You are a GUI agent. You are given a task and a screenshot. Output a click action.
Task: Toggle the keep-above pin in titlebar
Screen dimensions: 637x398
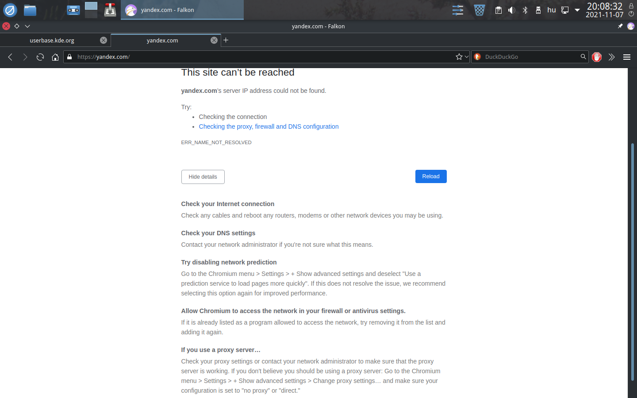pyautogui.click(x=620, y=26)
